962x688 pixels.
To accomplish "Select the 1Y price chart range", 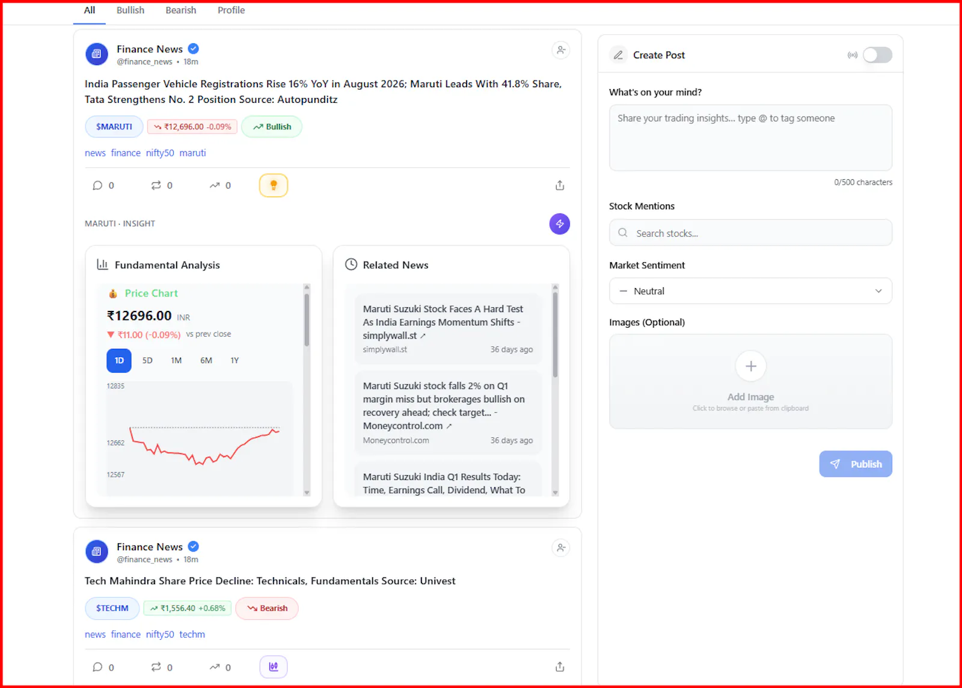I will [x=234, y=360].
